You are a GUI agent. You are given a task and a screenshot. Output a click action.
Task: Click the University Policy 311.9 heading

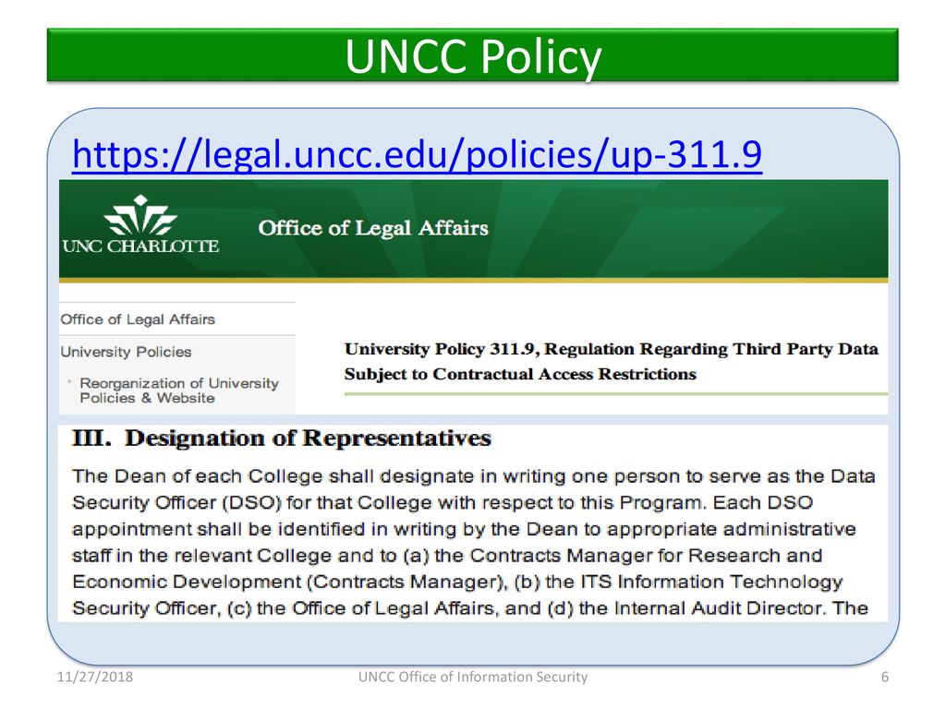coord(612,361)
